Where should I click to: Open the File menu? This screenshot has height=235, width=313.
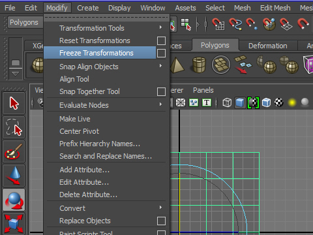click(x=10, y=8)
